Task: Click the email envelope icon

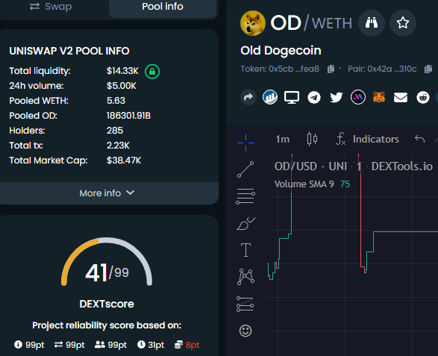Action: click(401, 98)
